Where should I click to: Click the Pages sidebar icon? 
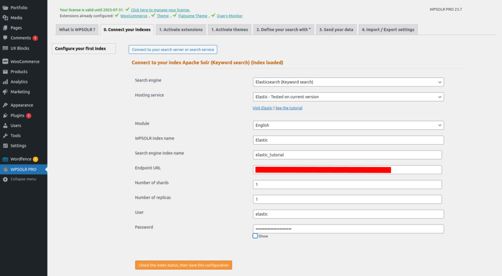click(x=5, y=28)
